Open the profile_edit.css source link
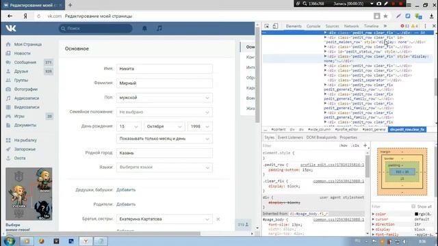This screenshot has width=438, height=246. point(332,165)
